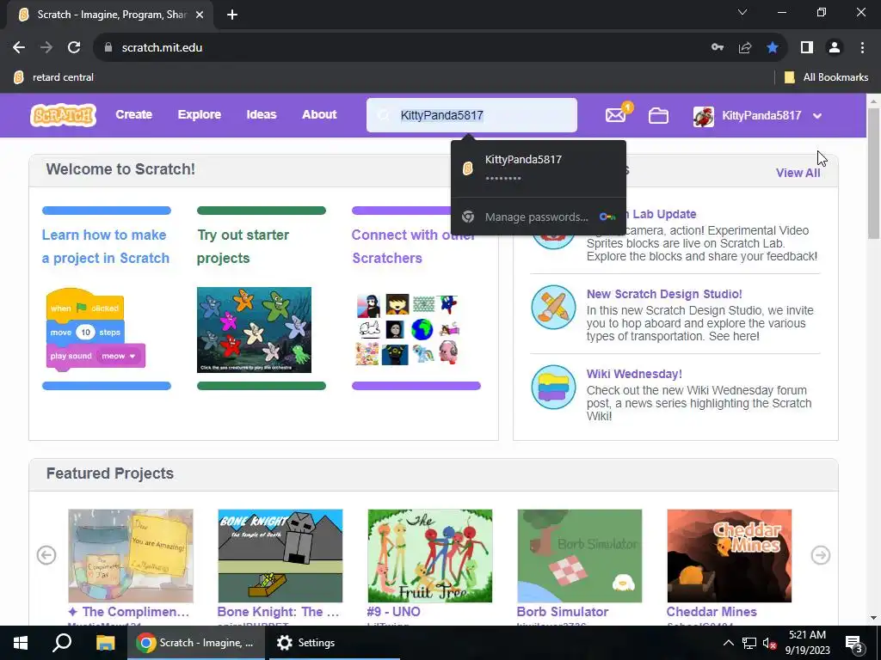881x660 pixels.
Task: Open the notification center icon
Action: [854, 644]
